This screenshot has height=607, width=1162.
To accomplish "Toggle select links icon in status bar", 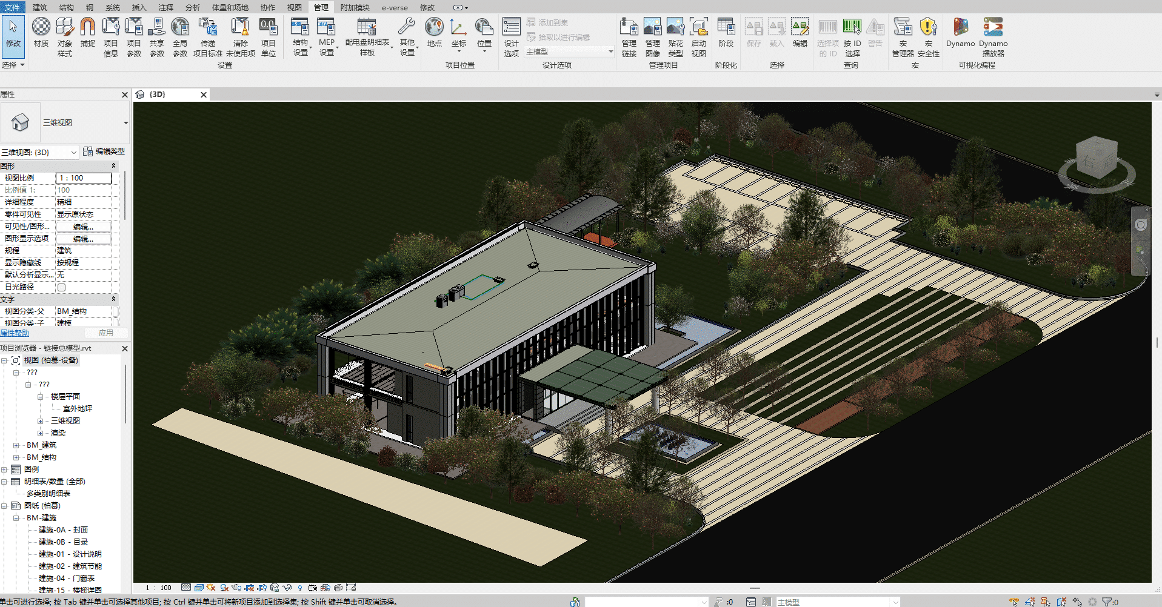I will (1013, 602).
